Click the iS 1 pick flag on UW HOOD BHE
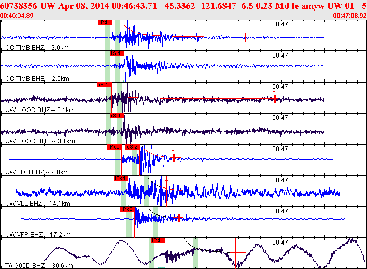367x269 pixels. coord(117,116)
